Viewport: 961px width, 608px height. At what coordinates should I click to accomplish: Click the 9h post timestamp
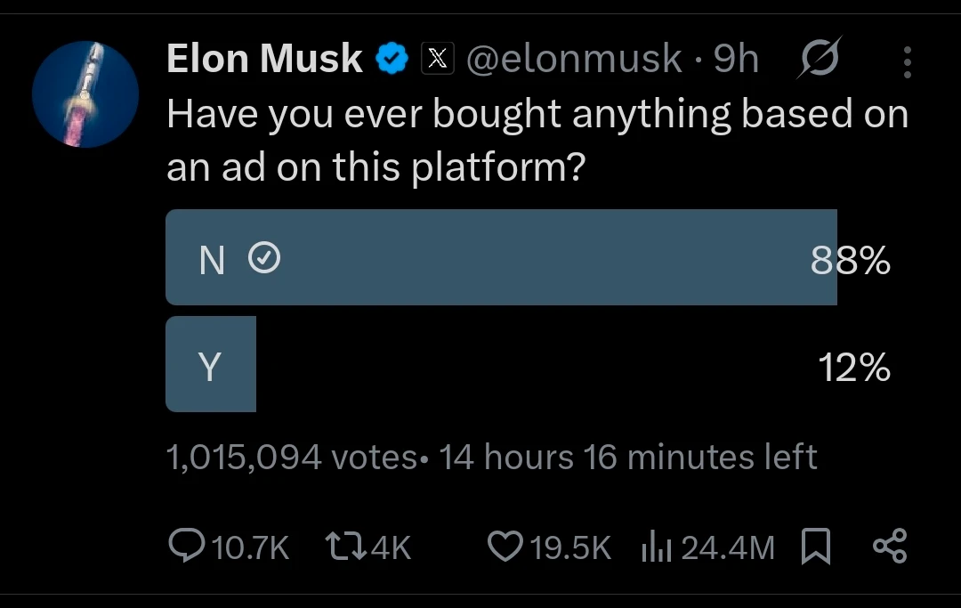point(737,60)
